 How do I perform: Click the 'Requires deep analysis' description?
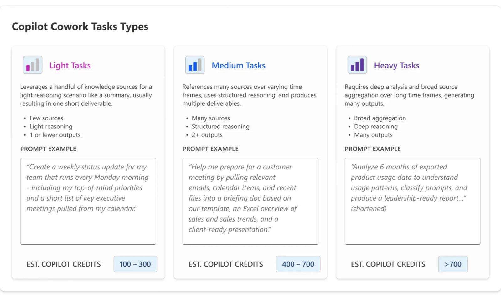coord(409,95)
